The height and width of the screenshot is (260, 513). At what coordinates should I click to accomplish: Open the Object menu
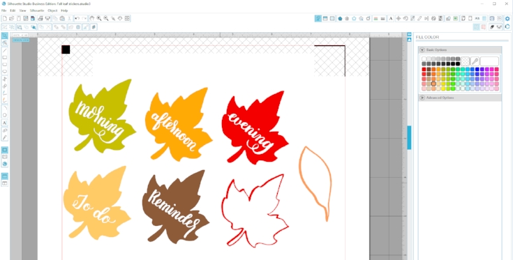(x=52, y=10)
